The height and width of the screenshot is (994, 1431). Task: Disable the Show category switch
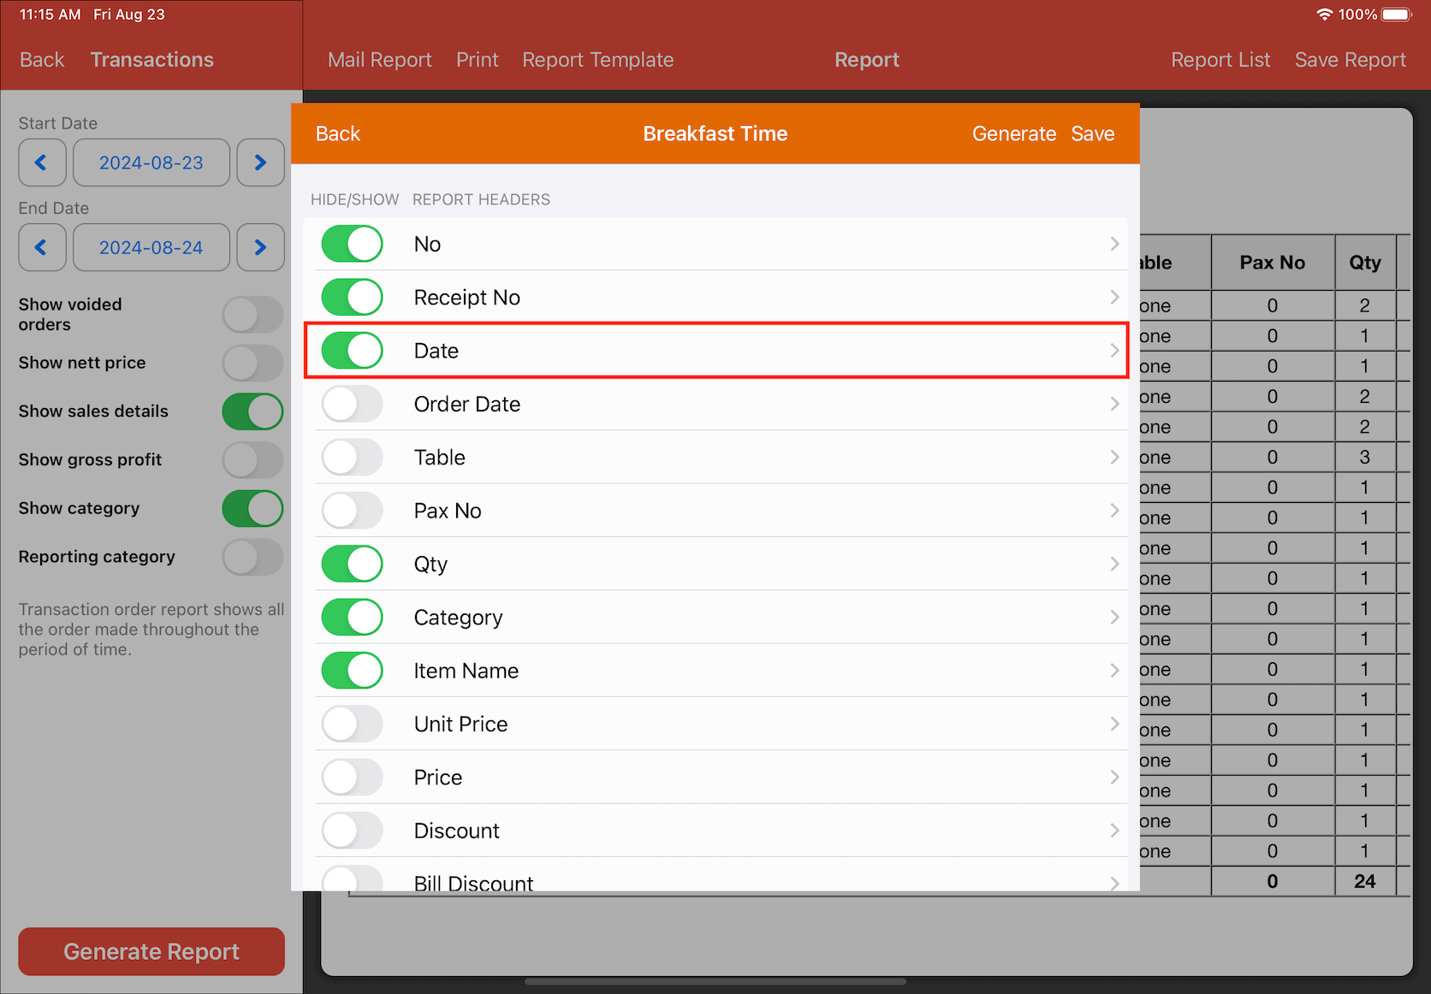252,508
